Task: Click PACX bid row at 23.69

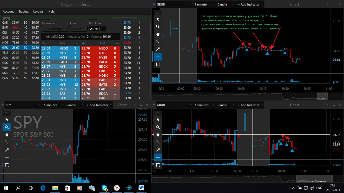Action: [x=60, y=62]
